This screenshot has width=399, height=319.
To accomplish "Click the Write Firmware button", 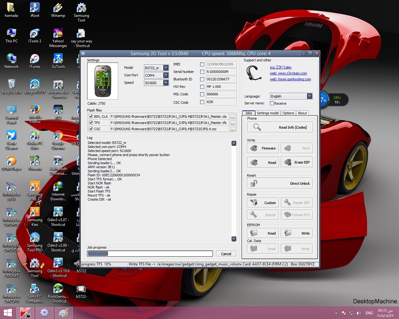I will (x=263, y=148).
